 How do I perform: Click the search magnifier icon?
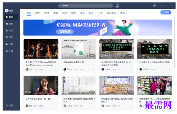(61, 5)
